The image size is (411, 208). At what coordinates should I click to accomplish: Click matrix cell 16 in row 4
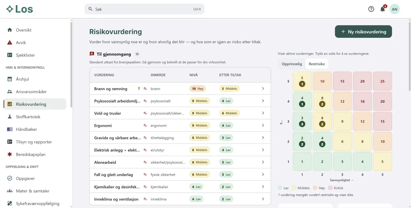click(362, 101)
